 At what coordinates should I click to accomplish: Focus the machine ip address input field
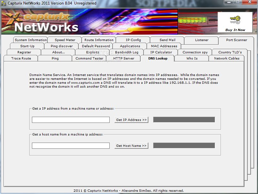point(71,146)
